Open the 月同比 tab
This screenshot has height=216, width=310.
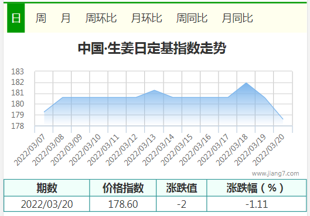click(237, 18)
